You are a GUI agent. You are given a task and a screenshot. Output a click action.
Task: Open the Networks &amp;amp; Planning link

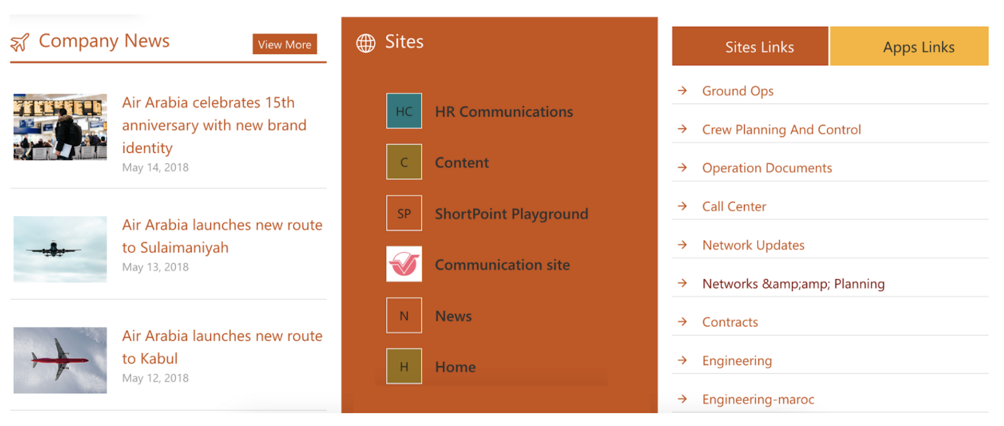793,284
